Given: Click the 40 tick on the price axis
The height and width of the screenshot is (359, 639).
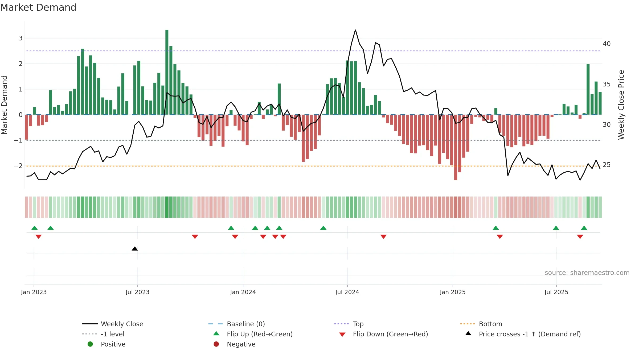Looking at the screenshot, I should point(607,44).
